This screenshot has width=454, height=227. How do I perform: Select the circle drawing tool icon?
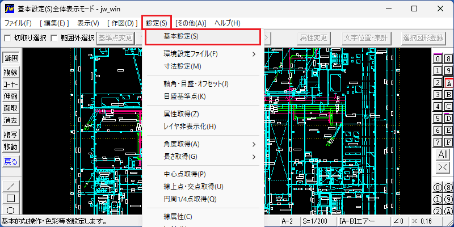(11, 210)
